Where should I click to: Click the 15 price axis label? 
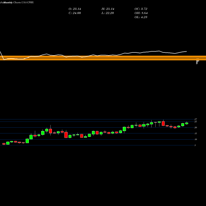click(x=196, y=133)
